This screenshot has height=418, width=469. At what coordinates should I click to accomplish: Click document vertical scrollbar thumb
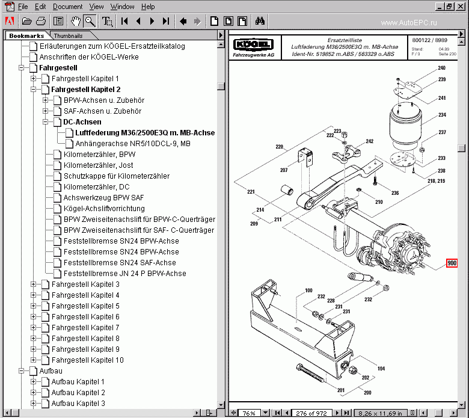[x=461, y=148]
